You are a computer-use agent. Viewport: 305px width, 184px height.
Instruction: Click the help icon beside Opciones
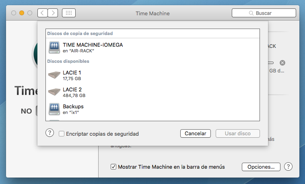(x=288, y=167)
